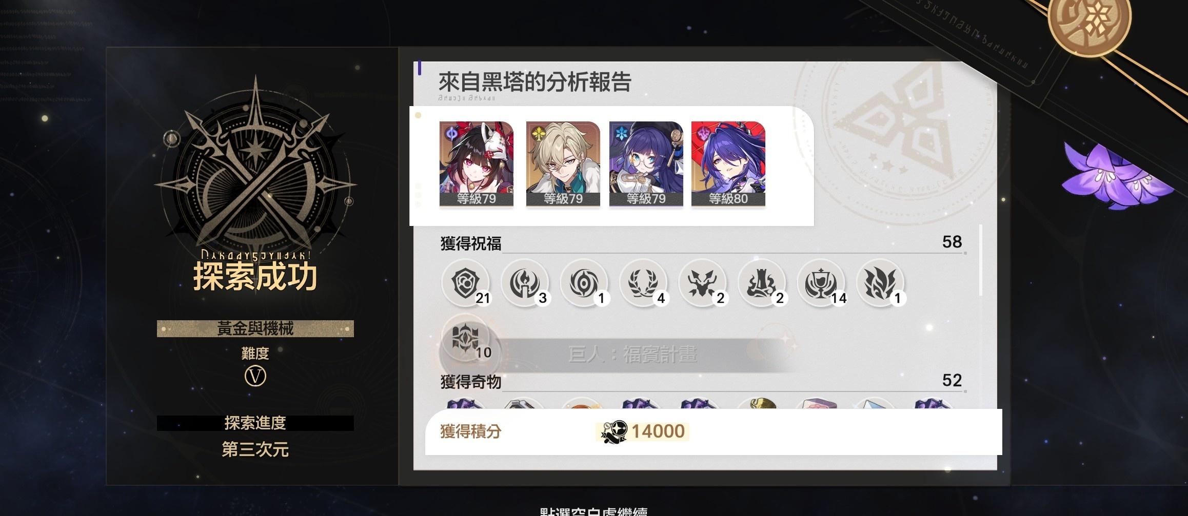The height and width of the screenshot is (516, 1188).
Task: Click the Nihility blessing icon with 1
Action: tap(584, 283)
